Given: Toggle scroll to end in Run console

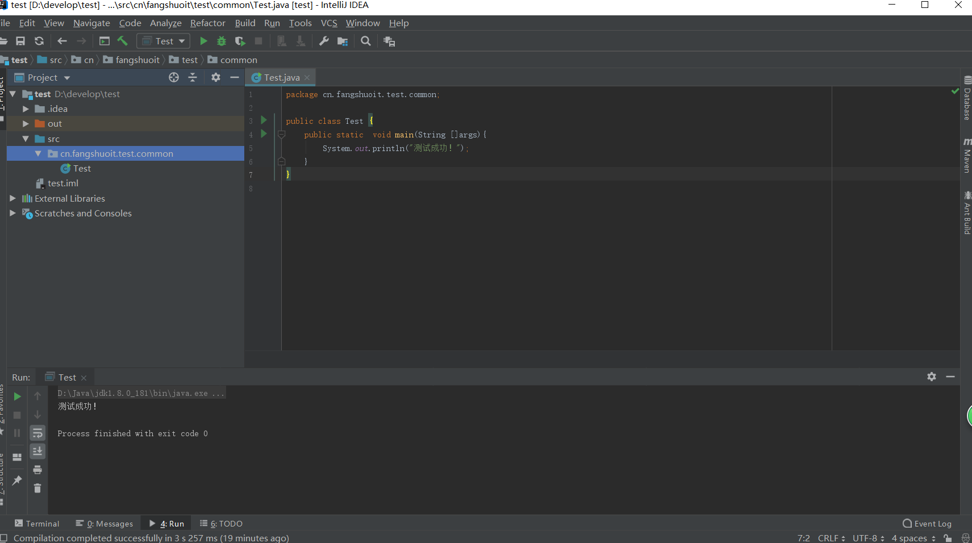Looking at the screenshot, I should point(37,451).
